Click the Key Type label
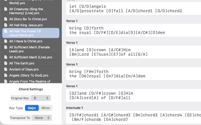Image resolution: width=201 pixels, height=125 pixels. [16, 108]
